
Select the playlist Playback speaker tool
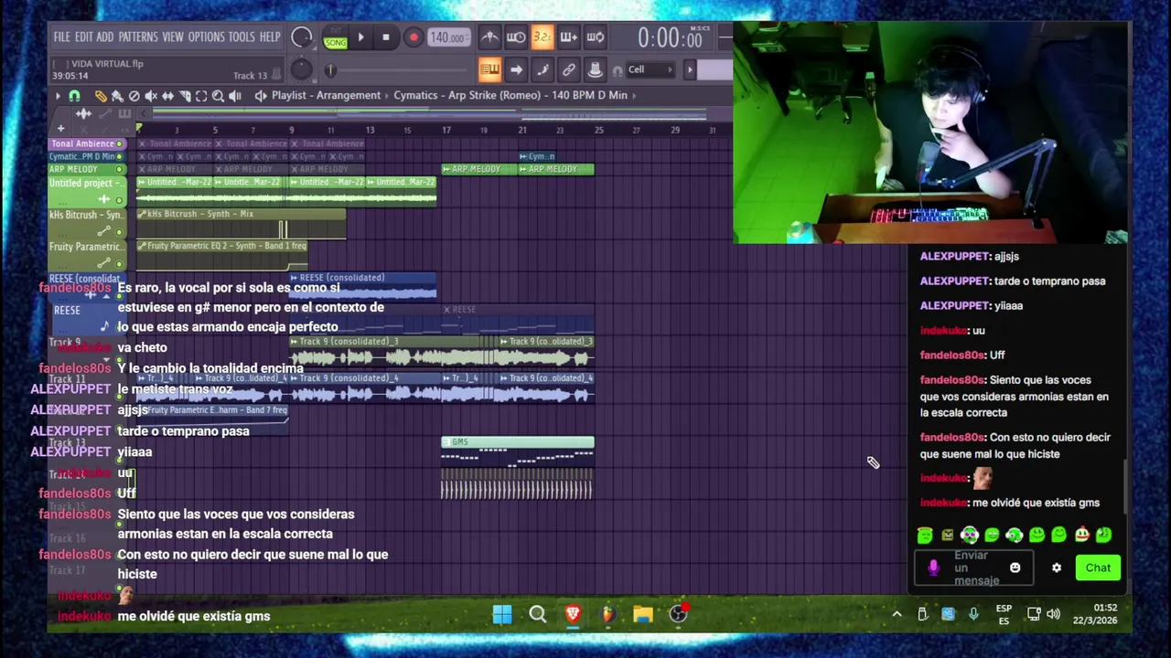point(235,96)
